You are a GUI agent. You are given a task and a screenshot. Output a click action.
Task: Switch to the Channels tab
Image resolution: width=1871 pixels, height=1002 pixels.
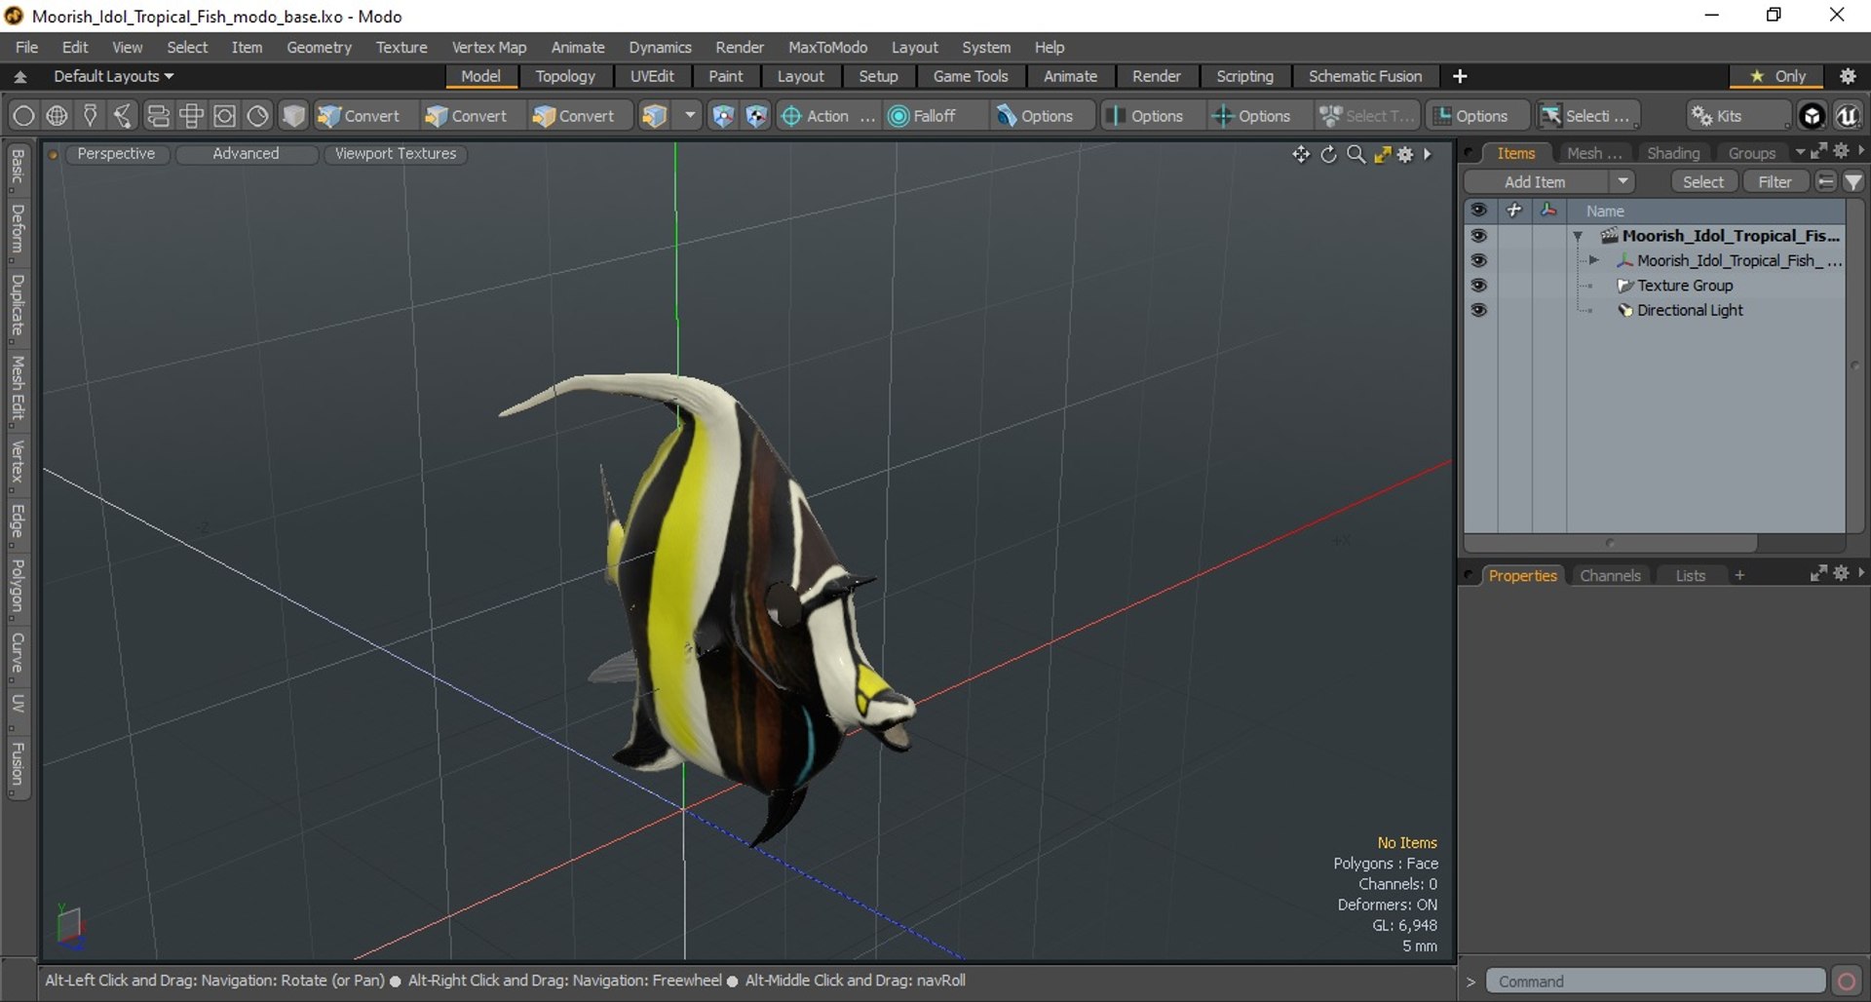click(x=1610, y=575)
